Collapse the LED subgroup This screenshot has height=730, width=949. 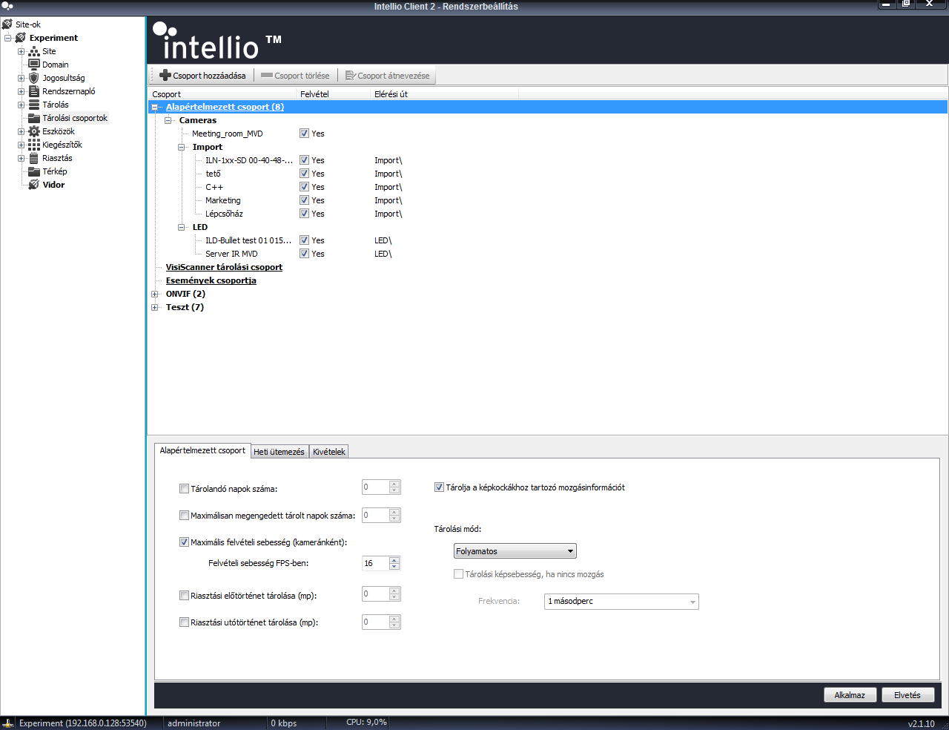(x=182, y=227)
